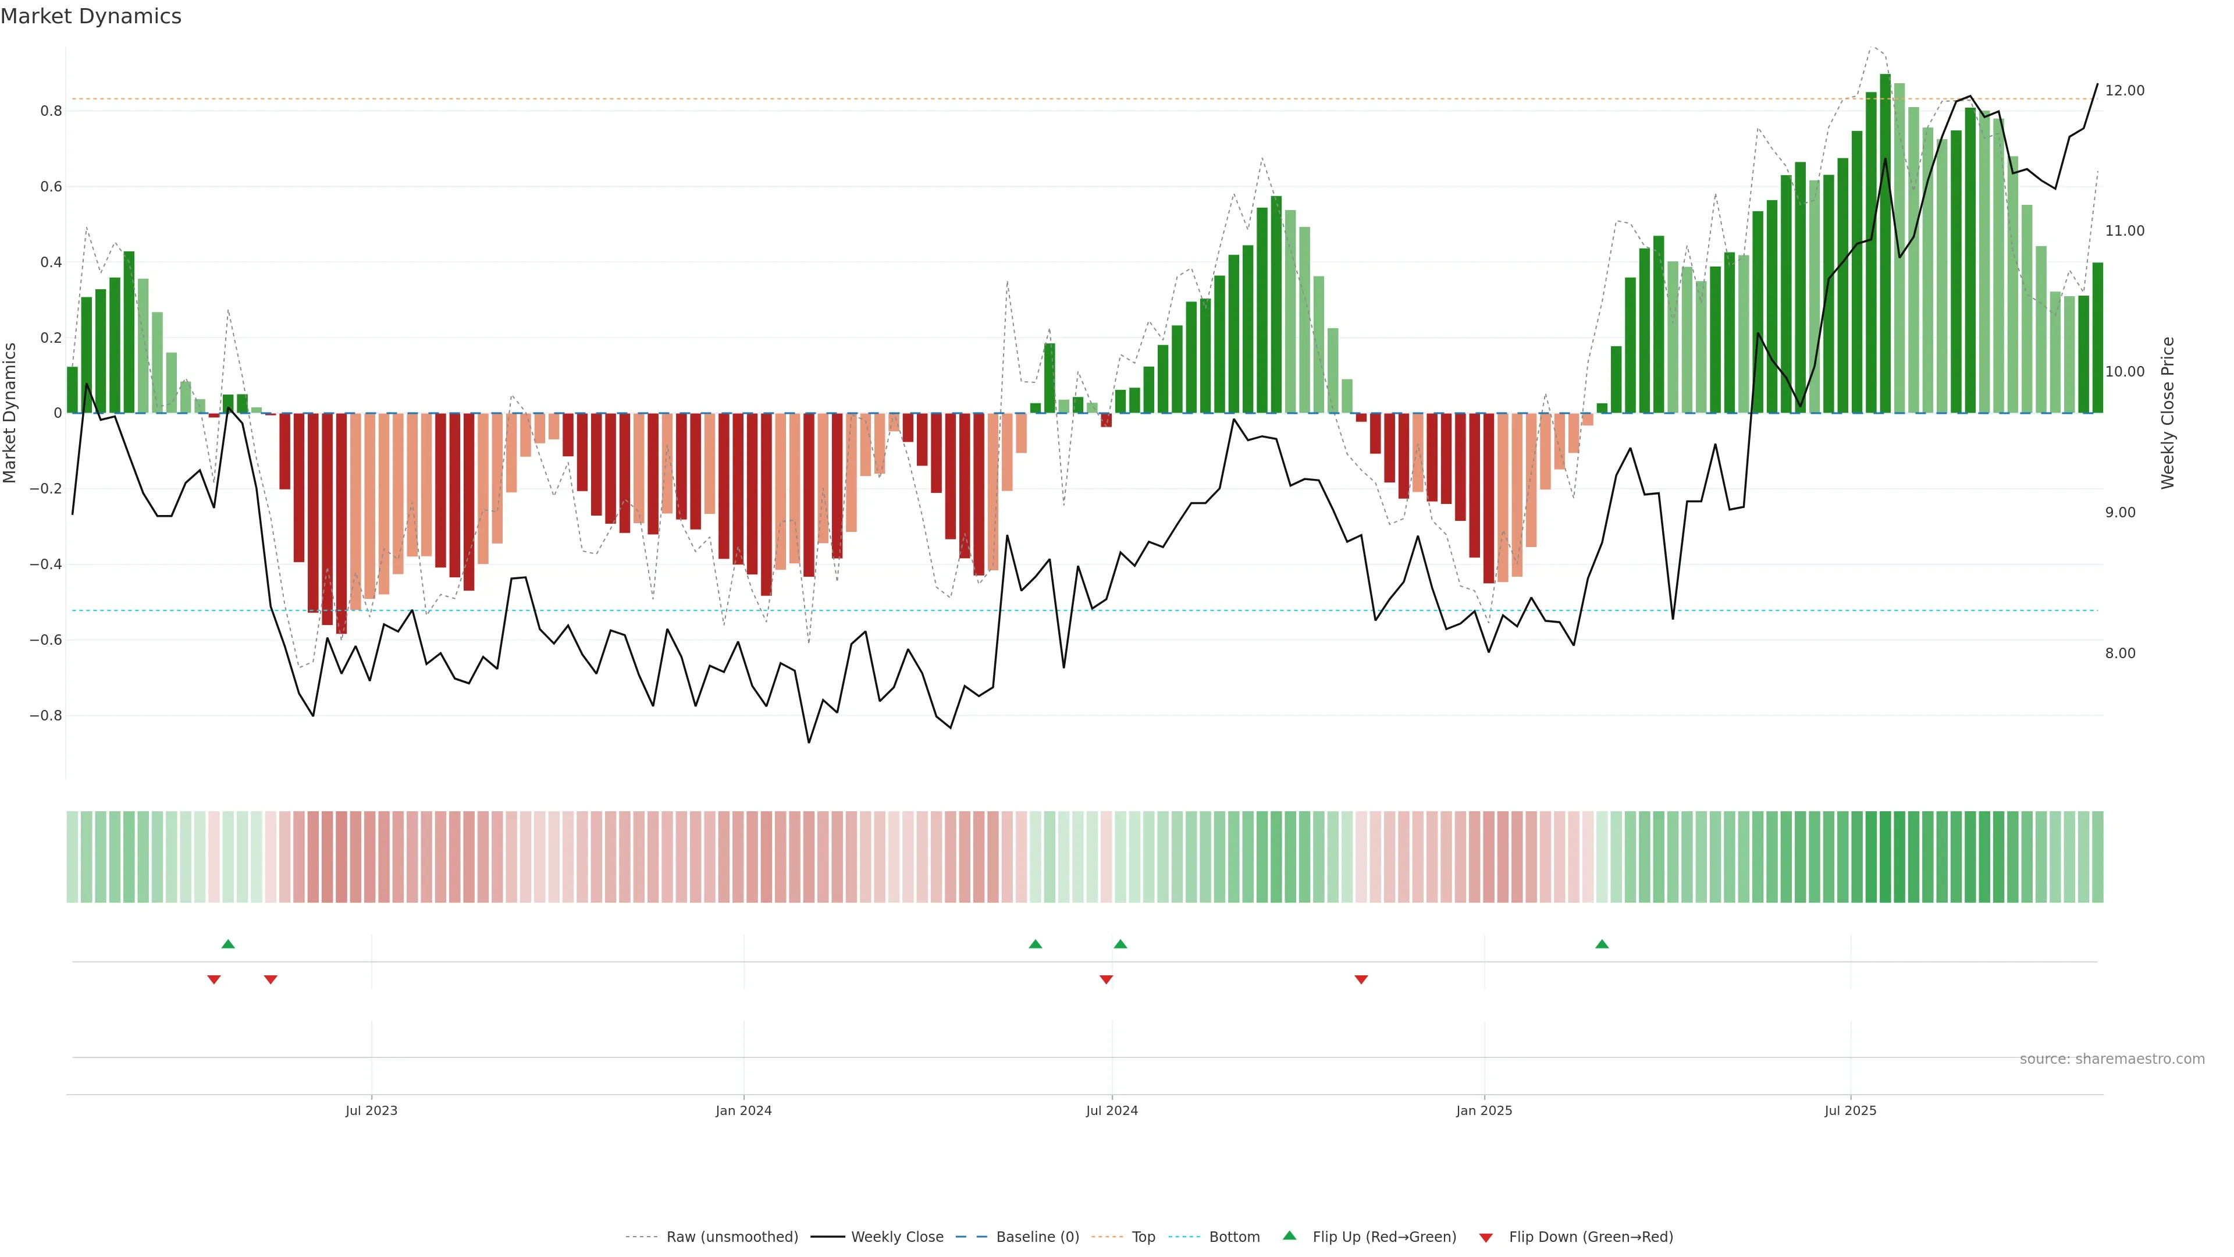Click the Jul 2025 x-axis label
The width and height of the screenshot is (2234, 1257).
tap(1850, 1110)
